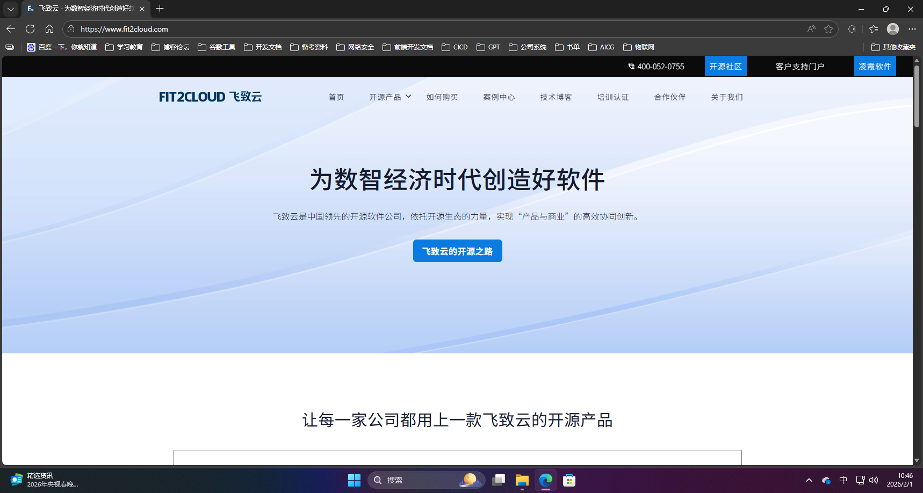
Task: Open 凌霞软件 button in top bar
Action: [875, 66]
